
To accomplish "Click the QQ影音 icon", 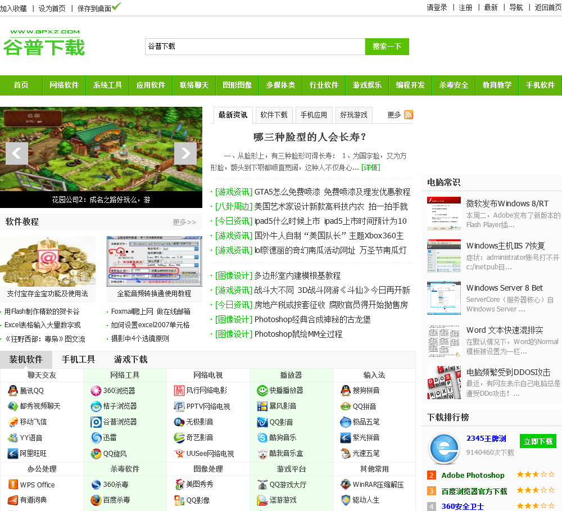I will [x=262, y=422].
